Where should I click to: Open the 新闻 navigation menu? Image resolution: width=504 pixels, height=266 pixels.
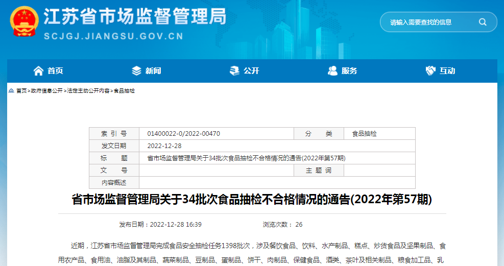pyautogui.click(x=153, y=71)
